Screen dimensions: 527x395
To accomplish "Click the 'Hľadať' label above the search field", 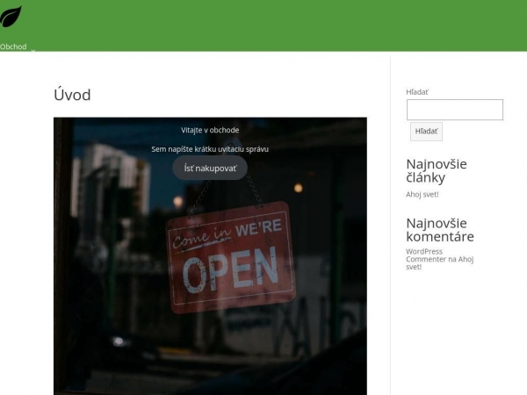I will (x=417, y=92).
